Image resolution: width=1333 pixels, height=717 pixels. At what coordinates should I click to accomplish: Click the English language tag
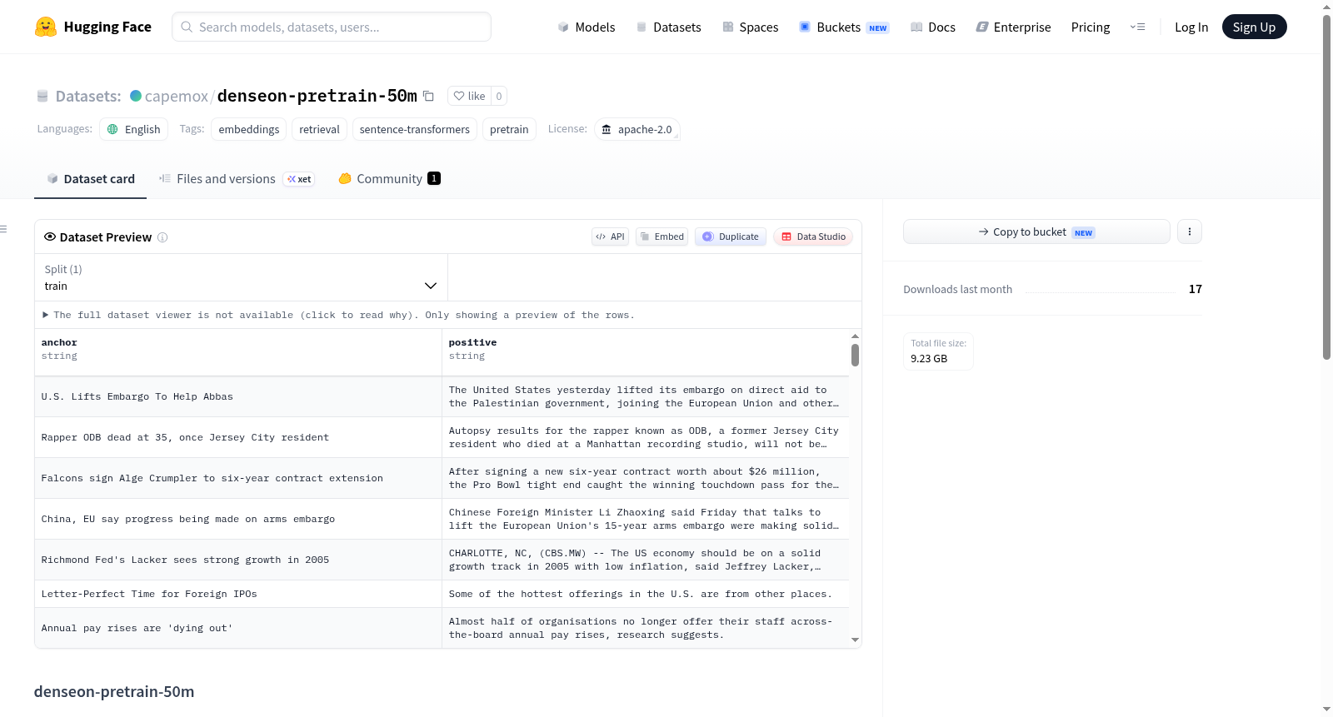[134, 129]
